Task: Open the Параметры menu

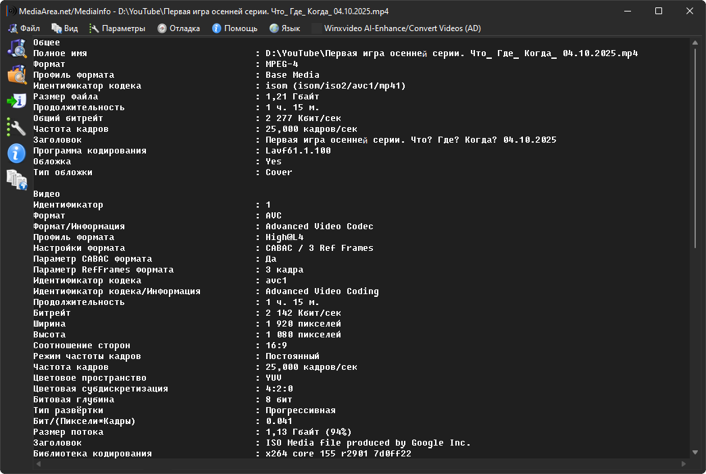Action: click(118, 28)
